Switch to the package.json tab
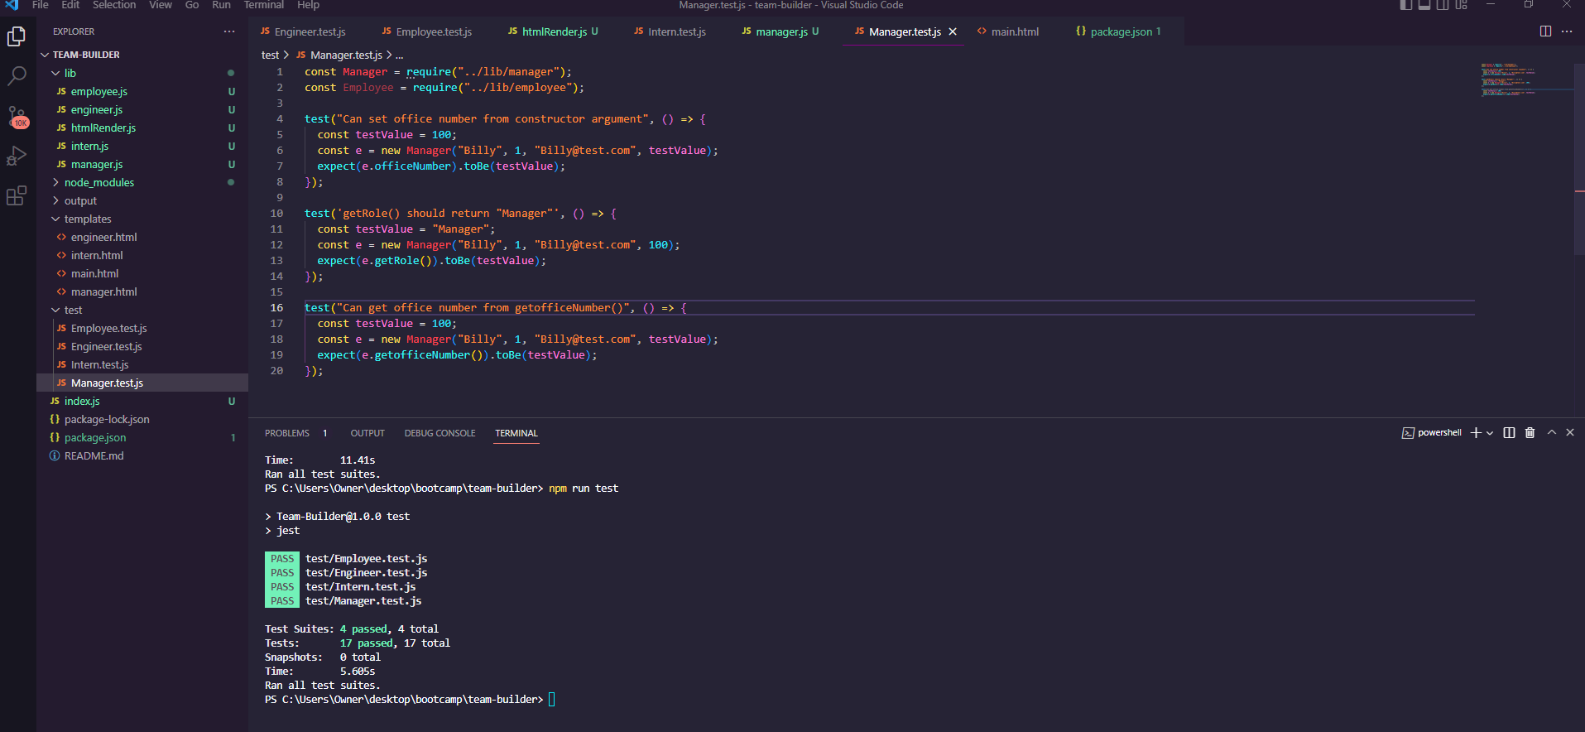The height and width of the screenshot is (732, 1585). (1118, 31)
